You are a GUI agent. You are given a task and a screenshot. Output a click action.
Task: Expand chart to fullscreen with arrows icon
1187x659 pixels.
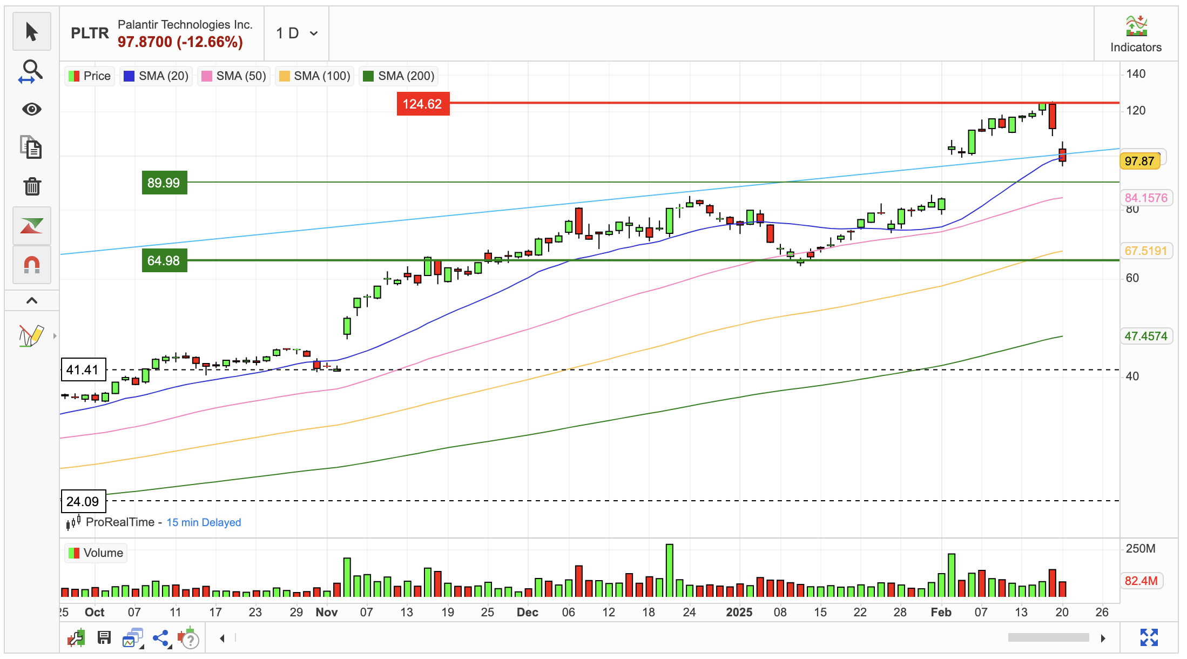pyautogui.click(x=1149, y=637)
